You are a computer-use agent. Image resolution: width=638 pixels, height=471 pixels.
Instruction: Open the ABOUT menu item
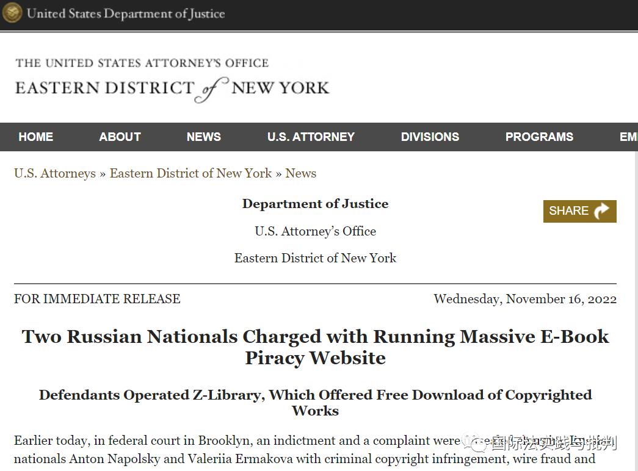[120, 137]
